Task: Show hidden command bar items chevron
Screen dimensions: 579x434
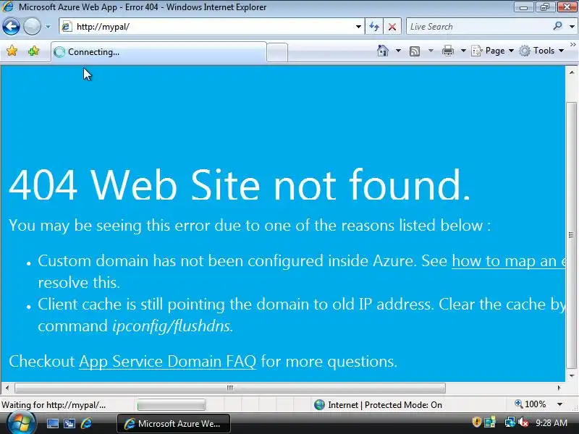Action: 572,45
